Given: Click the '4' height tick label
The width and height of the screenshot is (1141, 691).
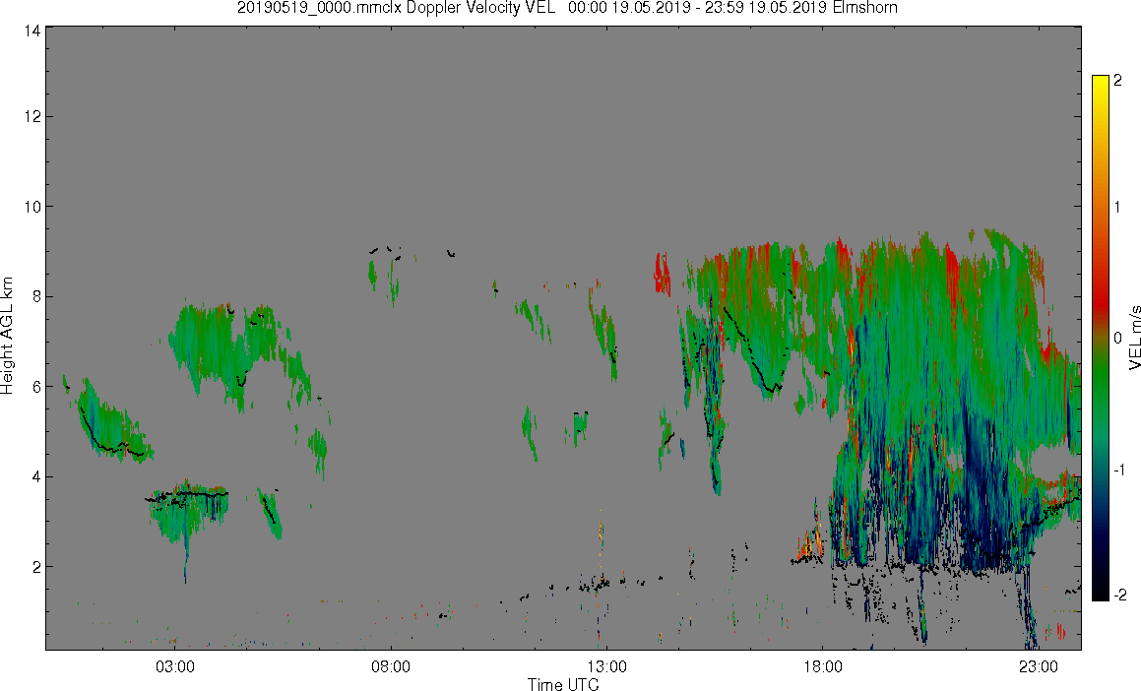Looking at the screenshot, I should click(x=35, y=476).
